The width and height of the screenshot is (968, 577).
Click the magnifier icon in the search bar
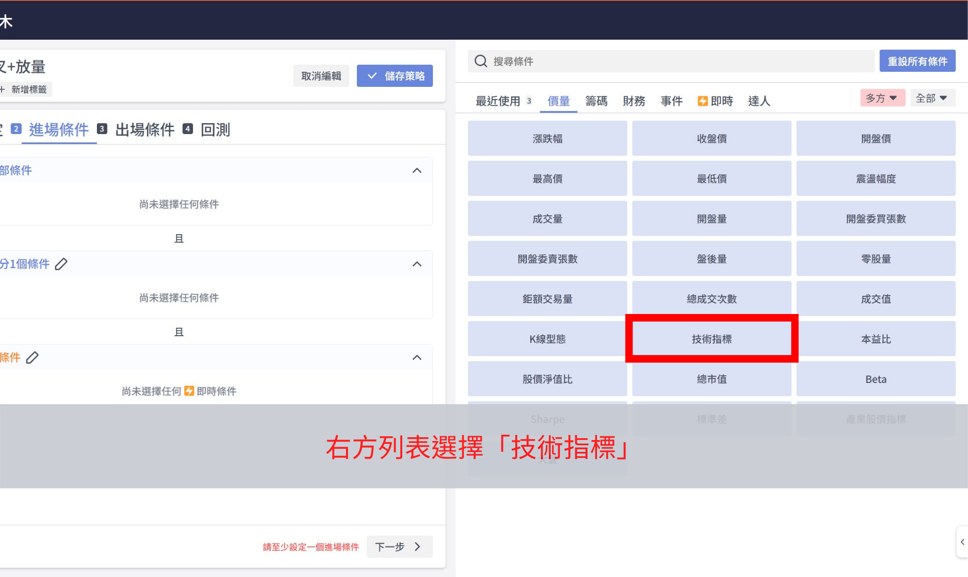coord(481,61)
